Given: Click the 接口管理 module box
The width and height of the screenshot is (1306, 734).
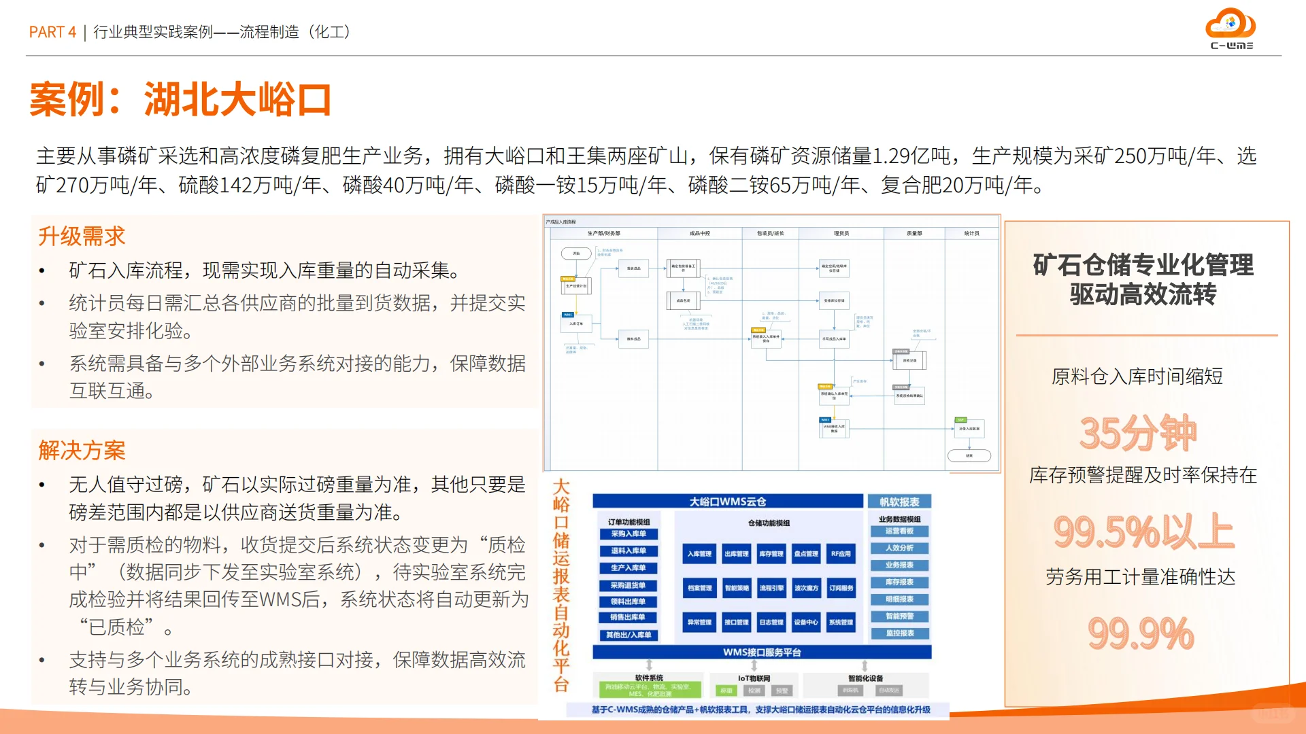Looking at the screenshot, I should 736,622.
